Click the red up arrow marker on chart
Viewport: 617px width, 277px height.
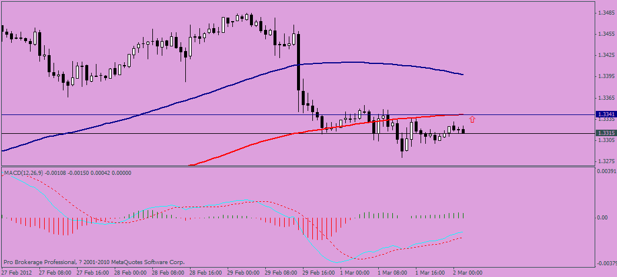[x=472, y=120]
